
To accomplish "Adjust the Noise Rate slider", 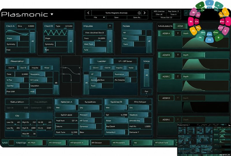I will pos(134,38).
